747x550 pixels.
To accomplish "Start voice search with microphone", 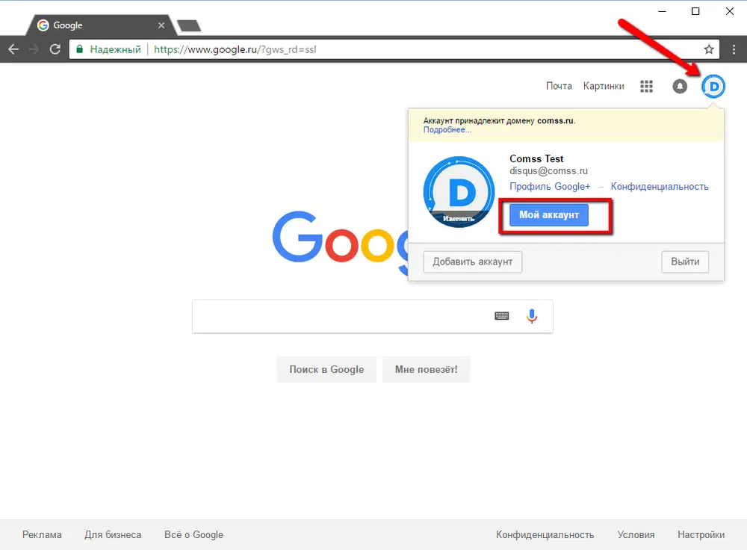I will tap(532, 316).
